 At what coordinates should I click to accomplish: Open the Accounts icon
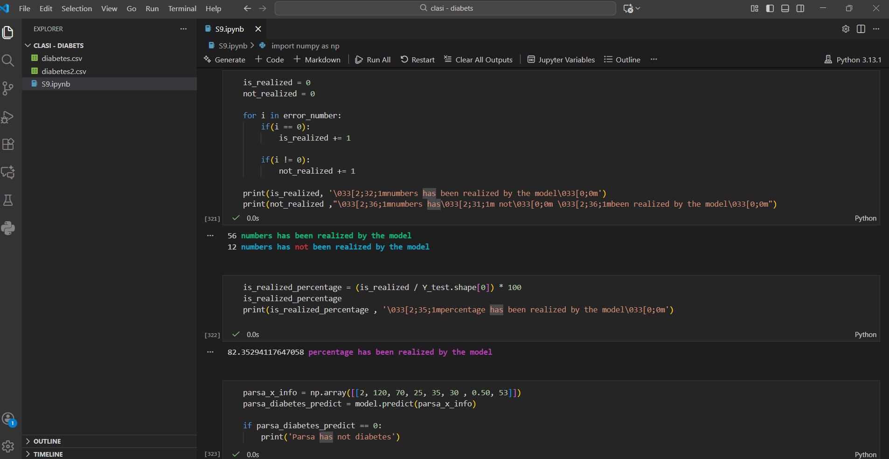pyautogui.click(x=8, y=419)
